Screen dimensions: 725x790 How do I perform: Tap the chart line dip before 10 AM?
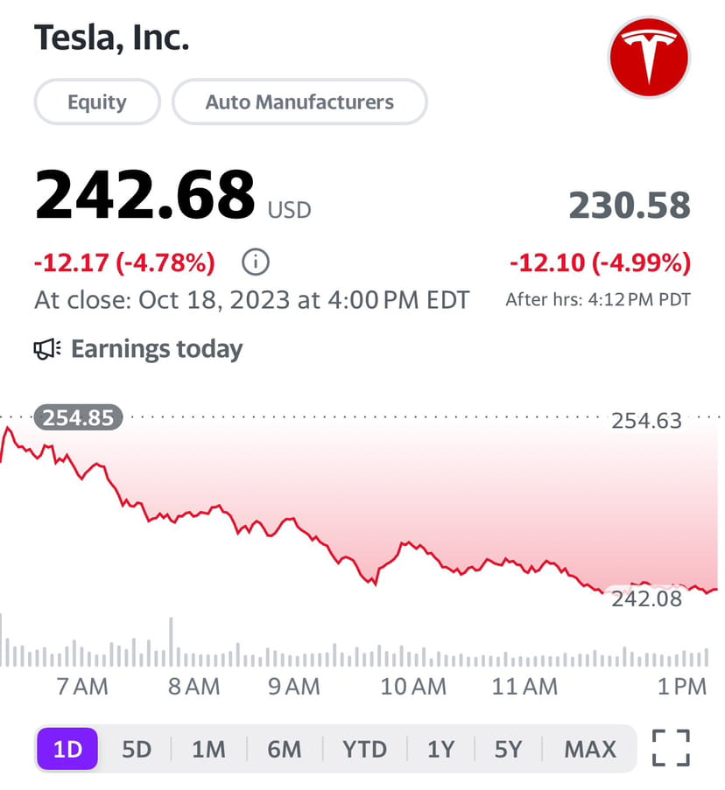[375, 583]
